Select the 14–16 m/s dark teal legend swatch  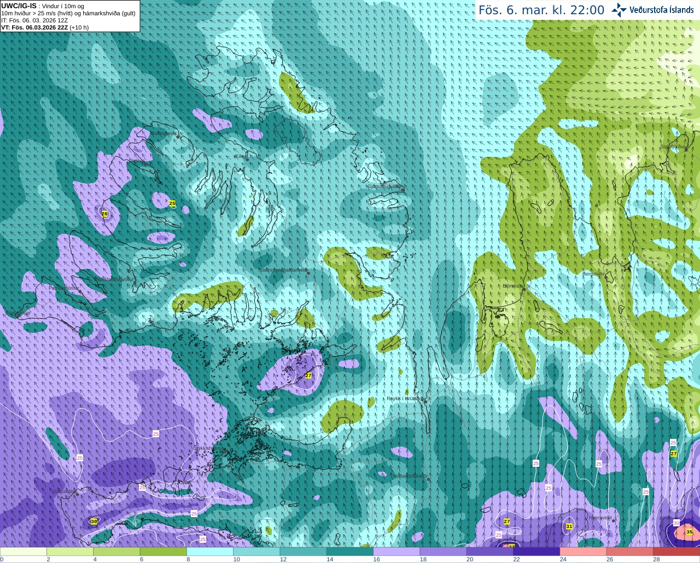coord(350,552)
